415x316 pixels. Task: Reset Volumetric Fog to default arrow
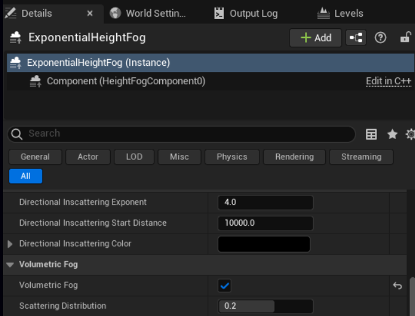[397, 285]
